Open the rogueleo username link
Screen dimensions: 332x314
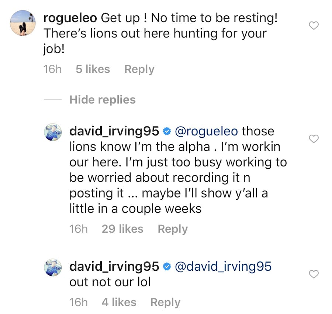(x=70, y=18)
